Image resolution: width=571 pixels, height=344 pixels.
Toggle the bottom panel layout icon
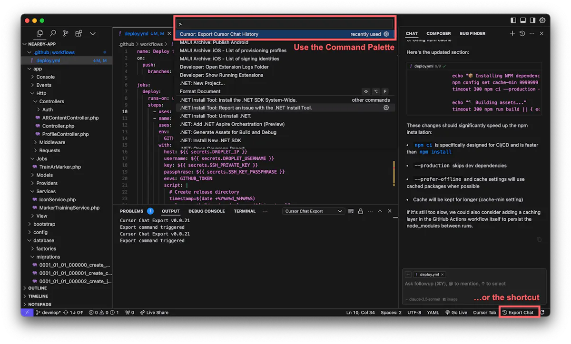coord(523,20)
